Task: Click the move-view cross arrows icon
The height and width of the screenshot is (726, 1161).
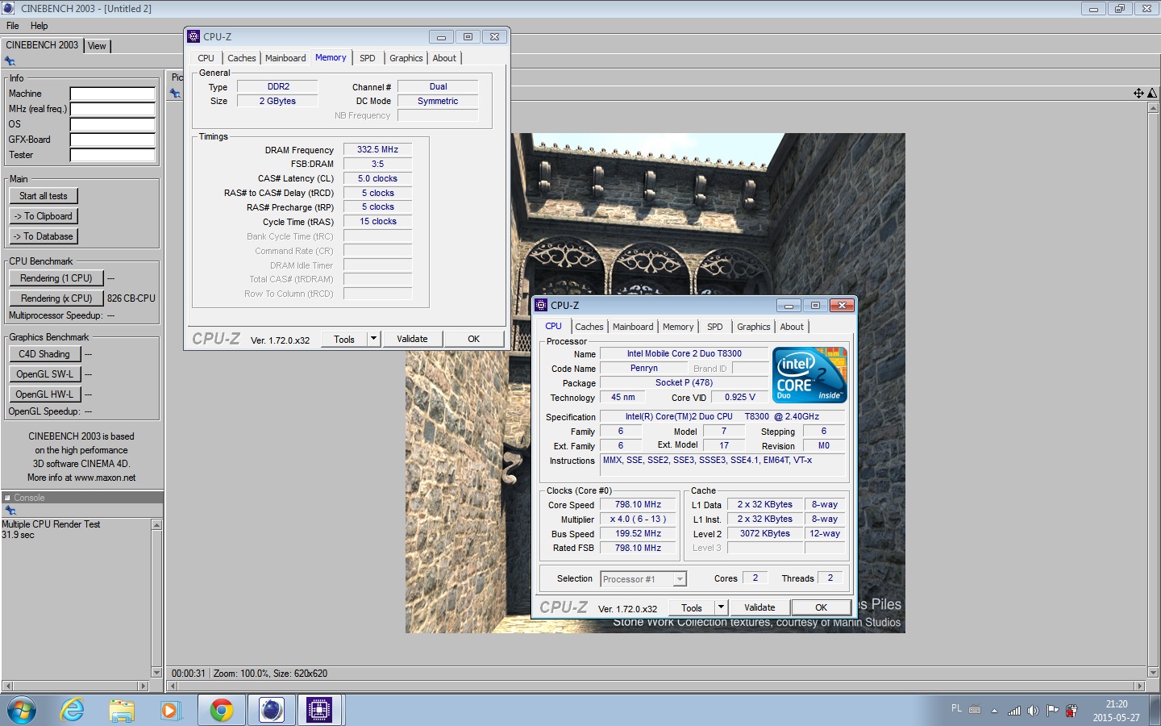Action: (x=1138, y=94)
